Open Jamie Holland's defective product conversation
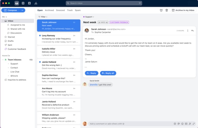Image resolution: width=198 pixels, height=128 pixels. (x=59, y=105)
